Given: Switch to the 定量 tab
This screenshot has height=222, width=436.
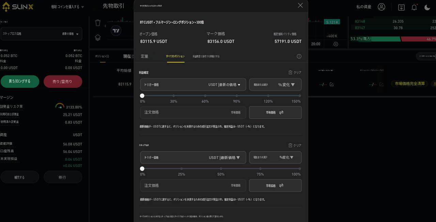Looking at the screenshot, I should pos(144,56).
